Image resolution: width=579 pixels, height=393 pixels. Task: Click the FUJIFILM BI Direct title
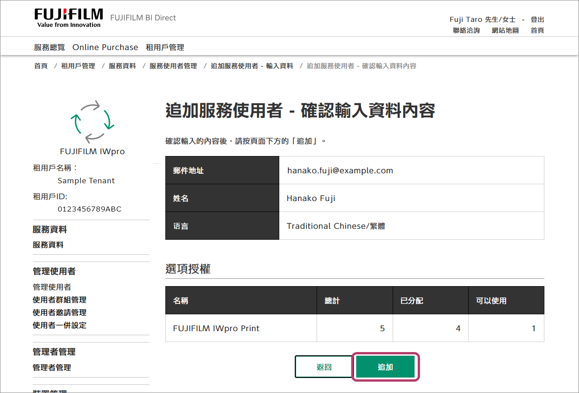tap(143, 18)
